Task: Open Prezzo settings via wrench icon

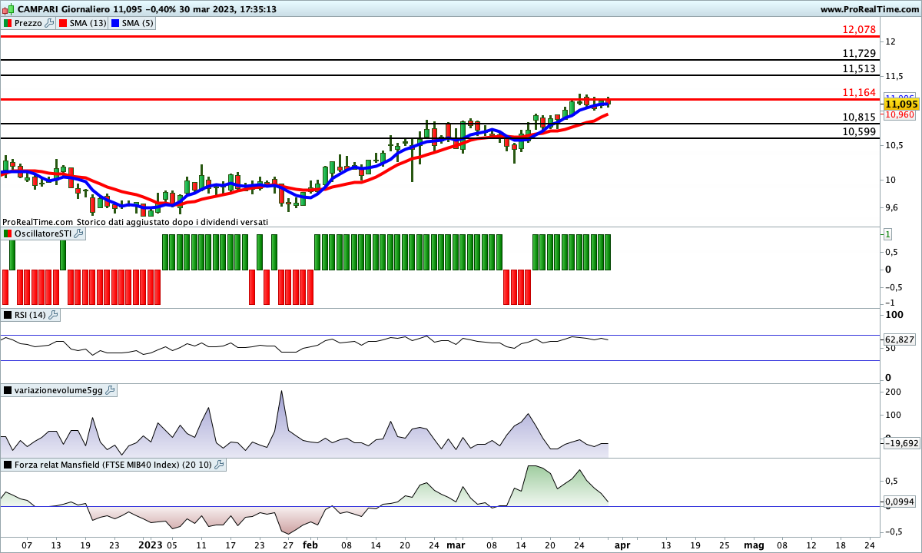Action: 50,24
